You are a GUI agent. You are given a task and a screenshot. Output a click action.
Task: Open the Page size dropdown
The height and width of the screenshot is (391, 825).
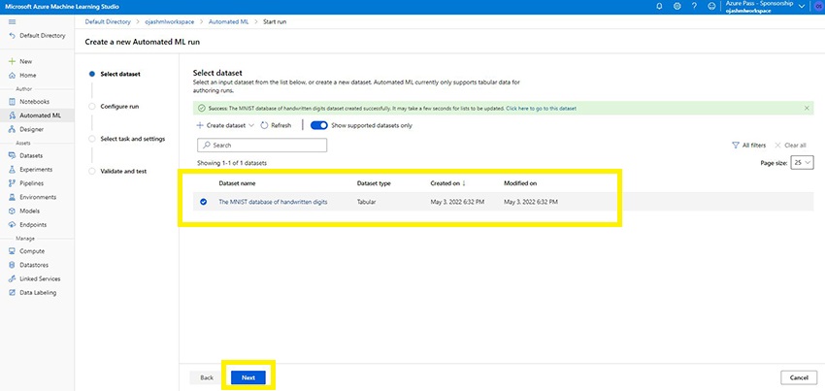tap(803, 163)
